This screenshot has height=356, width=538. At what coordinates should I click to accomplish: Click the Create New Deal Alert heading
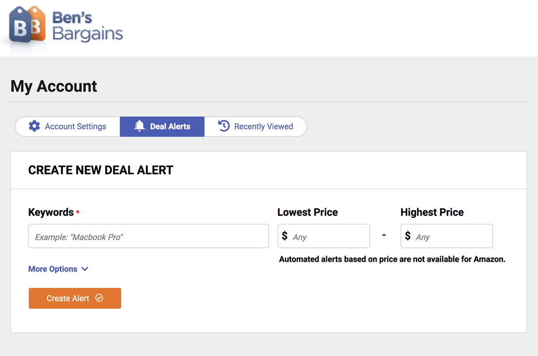(101, 170)
